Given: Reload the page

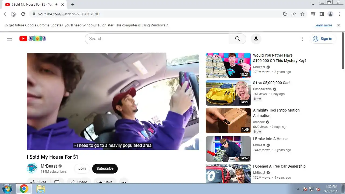Looking at the screenshot, I should click(23, 14).
